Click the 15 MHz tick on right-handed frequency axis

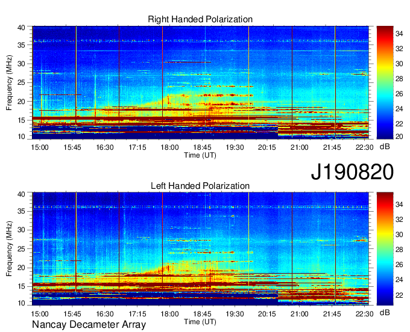21,120
